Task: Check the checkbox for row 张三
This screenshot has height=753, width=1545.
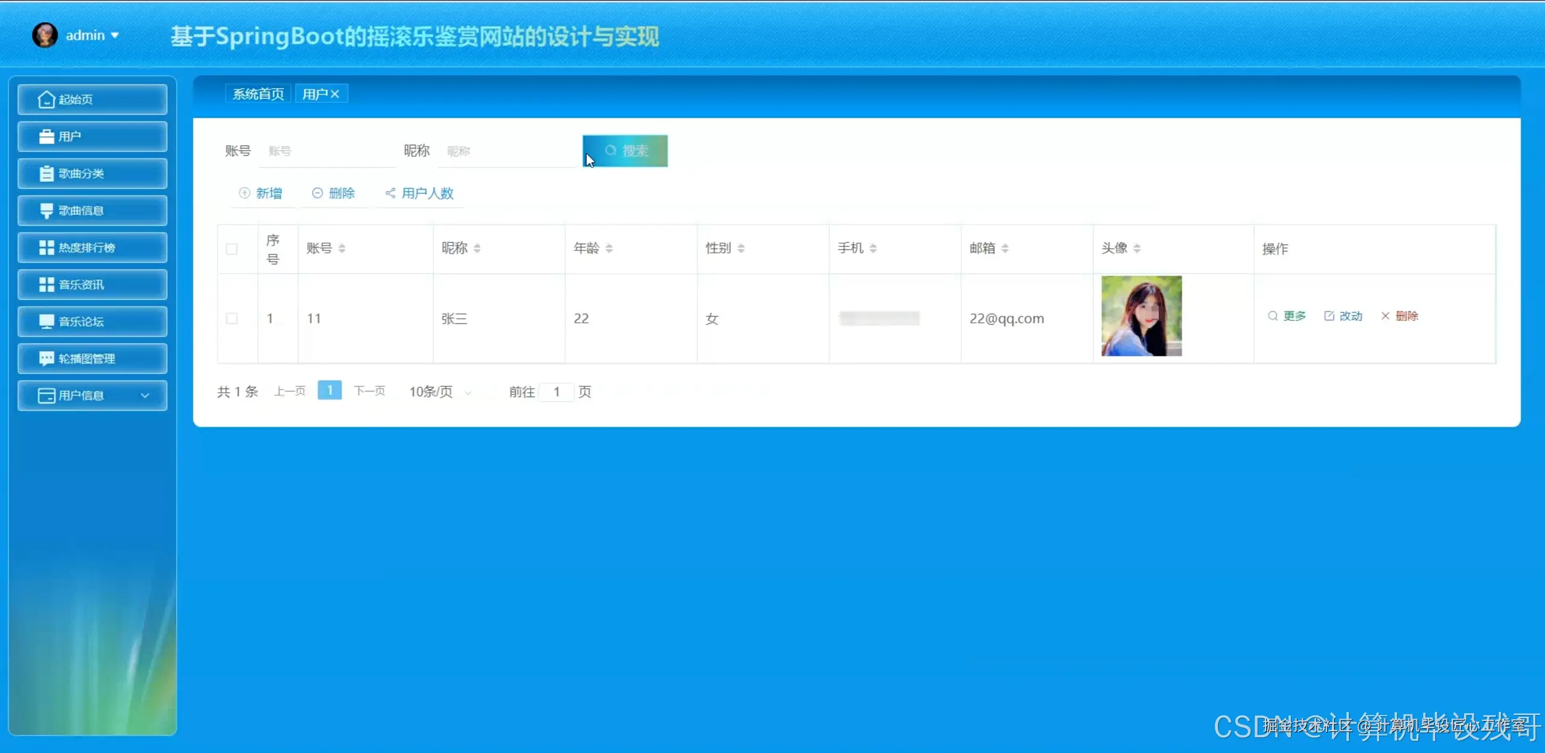Action: click(x=232, y=319)
